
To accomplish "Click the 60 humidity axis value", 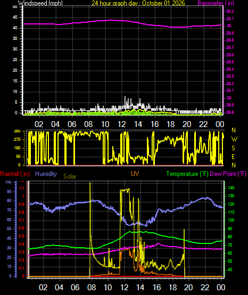I will click(9, 220).
